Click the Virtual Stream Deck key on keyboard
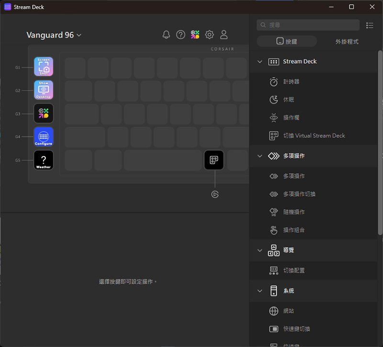The image size is (383, 347). [214, 160]
